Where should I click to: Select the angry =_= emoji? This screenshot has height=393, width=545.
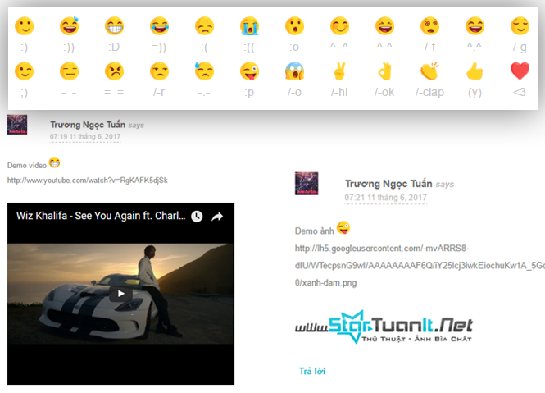[x=115, y=71]
